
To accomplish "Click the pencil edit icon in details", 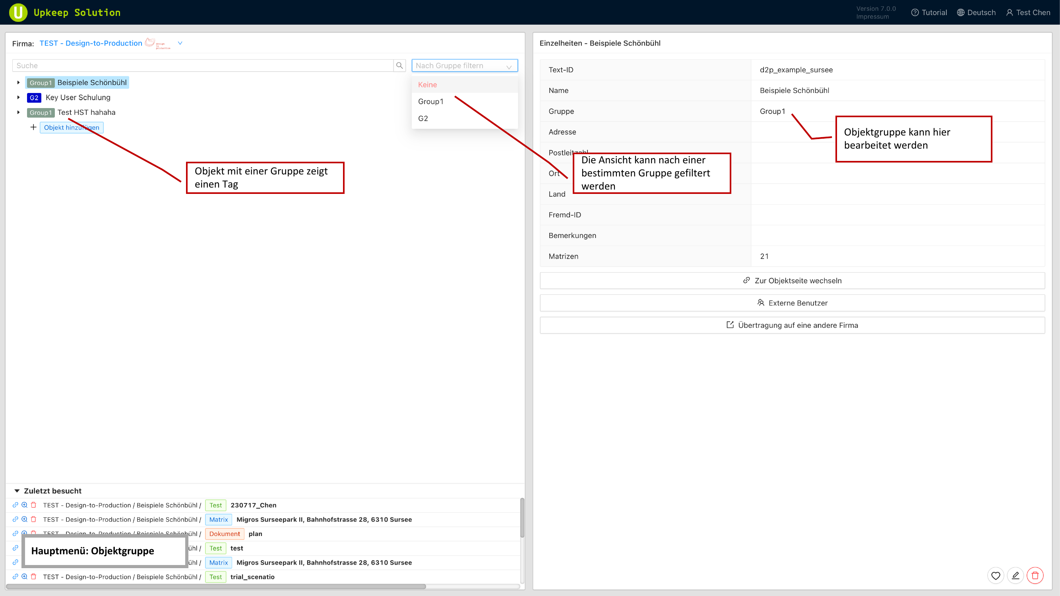I will [x=1015, y=575].
